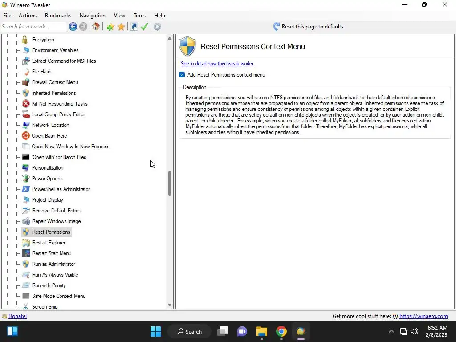Click the Kill Not Responding Tasks red X icon
The image size is (456, 342).
[26, 103]
